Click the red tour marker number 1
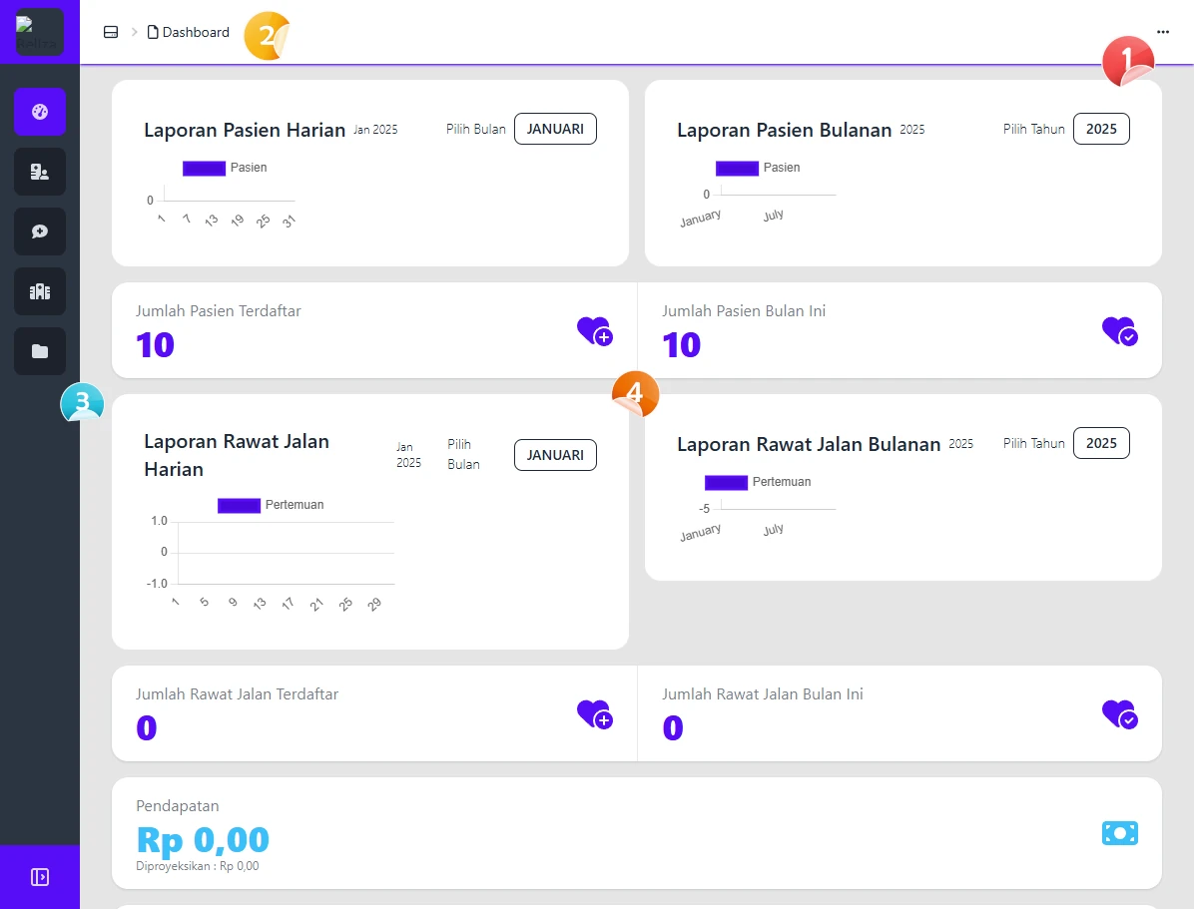This screenshot has height=909, width=1194. [1127, 62]
